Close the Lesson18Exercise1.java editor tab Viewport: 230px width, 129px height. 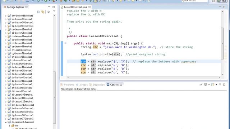tap(89, 7)
